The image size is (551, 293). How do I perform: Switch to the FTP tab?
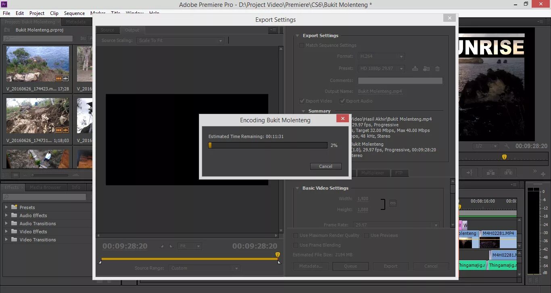[x=399, y=173]
